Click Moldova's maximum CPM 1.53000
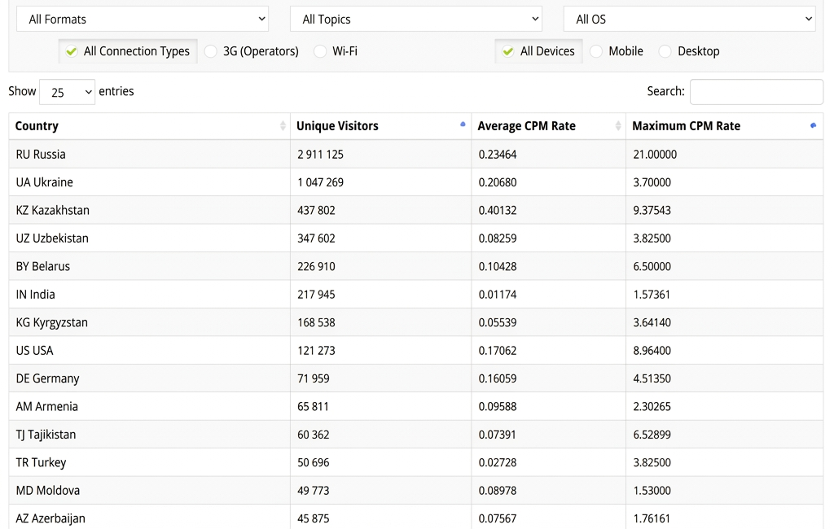 pos(652,490)
